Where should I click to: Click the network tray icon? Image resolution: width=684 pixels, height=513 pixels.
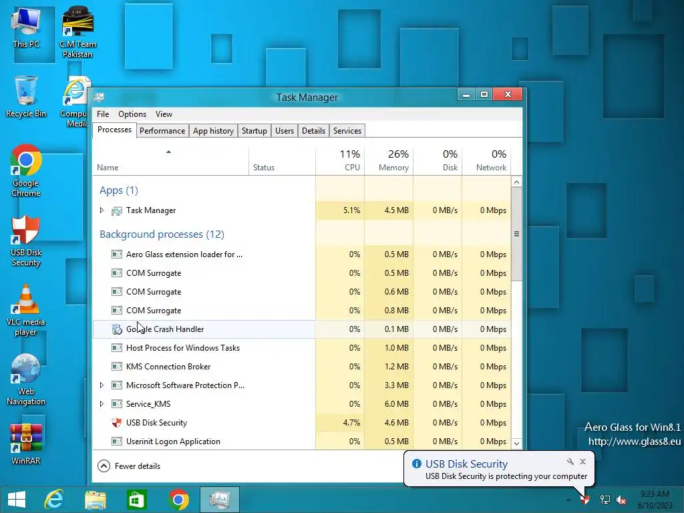605,500
